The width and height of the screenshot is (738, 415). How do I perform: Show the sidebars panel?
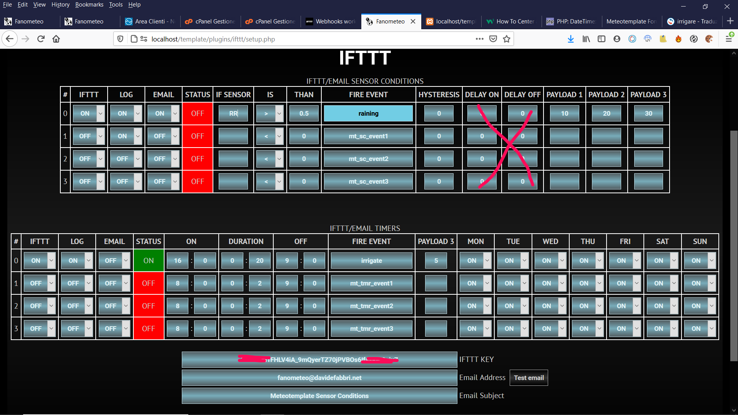coord(602,39)
